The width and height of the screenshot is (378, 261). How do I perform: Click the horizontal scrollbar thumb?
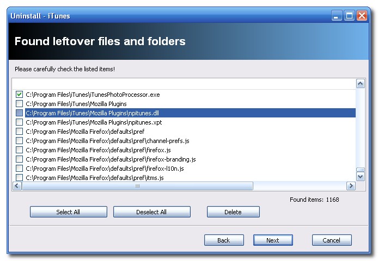pos(137,185)
